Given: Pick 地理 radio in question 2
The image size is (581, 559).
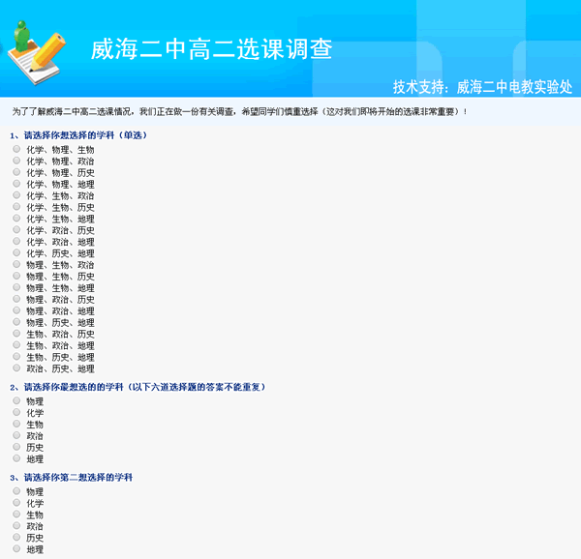Looking at the screenshot, I should [16, 458].
